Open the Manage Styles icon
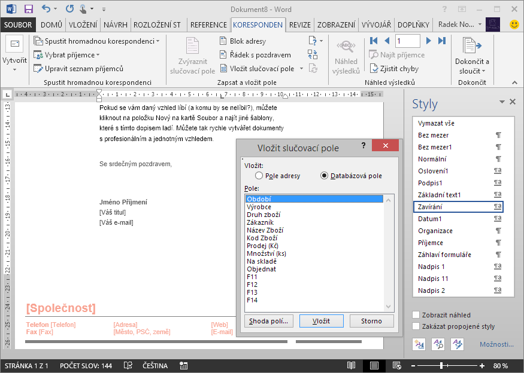The width and height of the screenshot is (524, 373). pos(457,344)
